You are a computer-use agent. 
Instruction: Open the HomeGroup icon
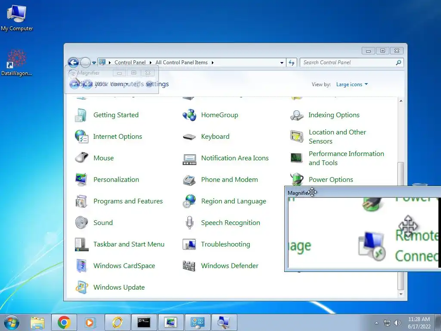pyautogui.click(x=189, y=115)
